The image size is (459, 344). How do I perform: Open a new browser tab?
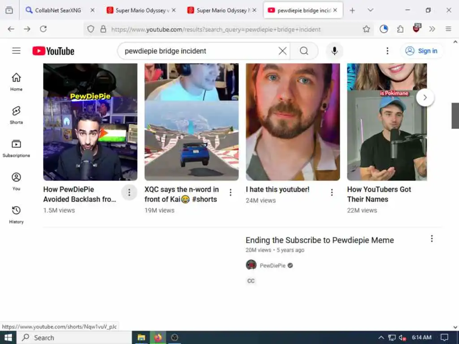(352, 10)
